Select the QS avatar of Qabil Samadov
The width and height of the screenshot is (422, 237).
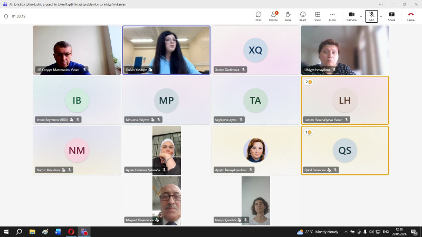(345, 150)
